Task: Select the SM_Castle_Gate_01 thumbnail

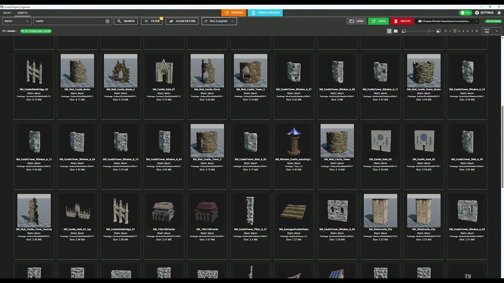Action: pos(164,71)
